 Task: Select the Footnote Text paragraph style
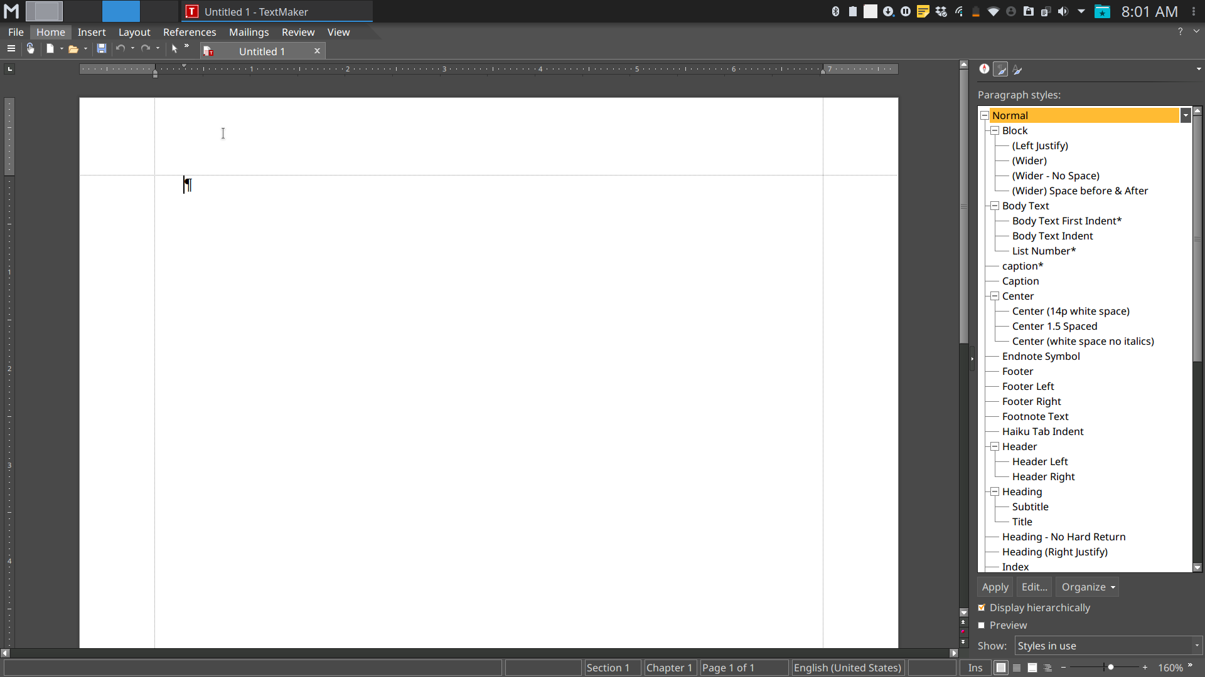click(x=1035, y=416)
